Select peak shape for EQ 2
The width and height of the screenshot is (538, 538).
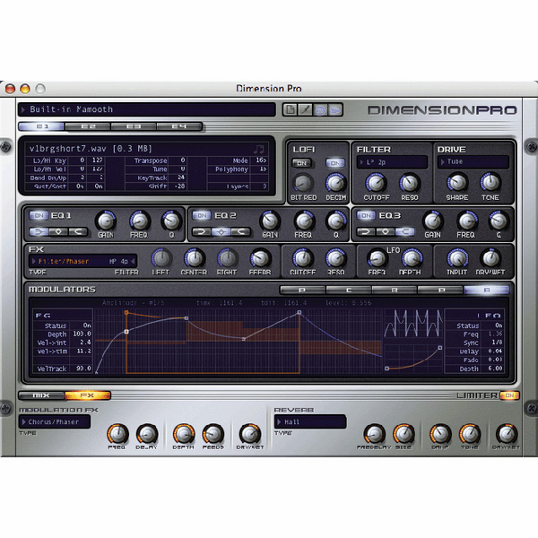pyautogui.click(x=221, y=231)
